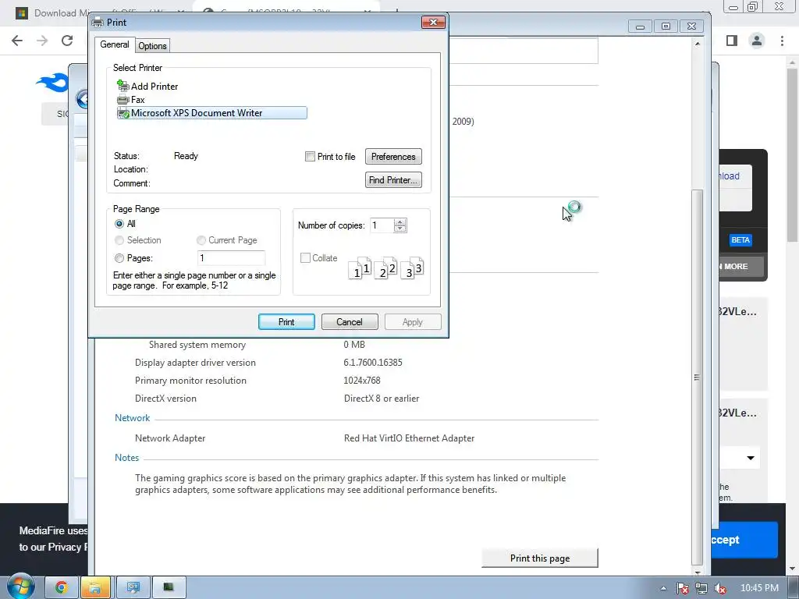Image resolution: width=799 pixels, height=599 pixels.
Task: Open the General tab
Action: pyautogui.click(x=115, y=44)
